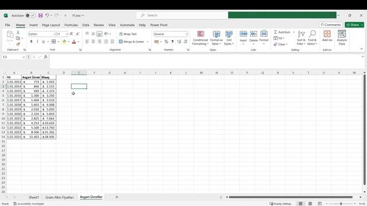
Task: Click the Comments button
Action: [331, 25]
